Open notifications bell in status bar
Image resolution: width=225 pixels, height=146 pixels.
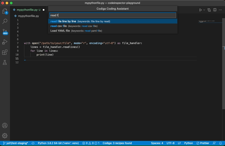(x=220, y=143)
